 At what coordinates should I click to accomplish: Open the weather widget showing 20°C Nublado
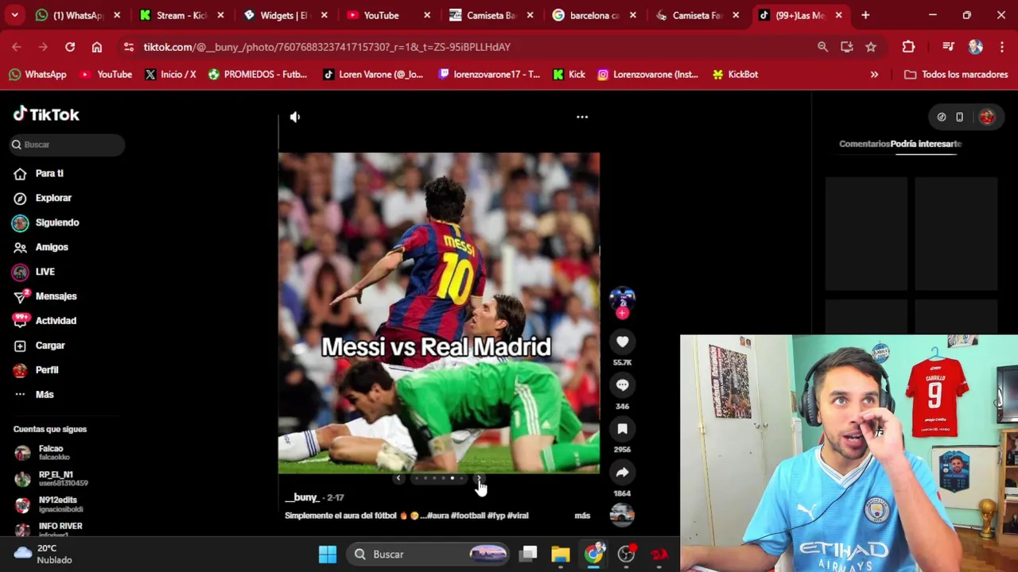pyautogui.click(x=44, y=555)
